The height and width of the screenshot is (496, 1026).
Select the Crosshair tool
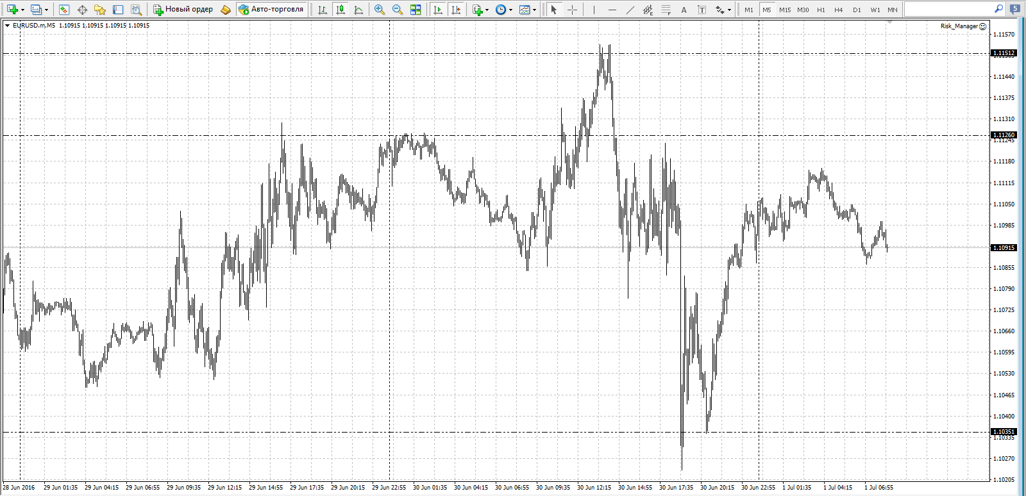(572, 10)
